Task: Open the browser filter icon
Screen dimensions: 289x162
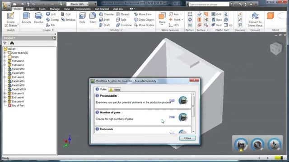Action: [5, 43]
